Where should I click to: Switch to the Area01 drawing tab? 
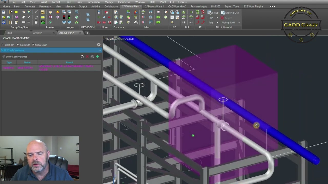pyautogui.click(x=37, y=33)
